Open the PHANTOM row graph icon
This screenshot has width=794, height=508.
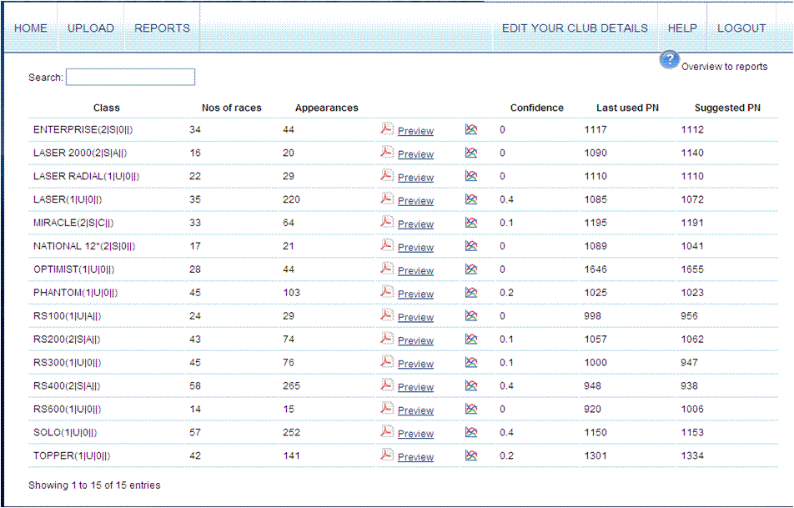pos(471,292)
